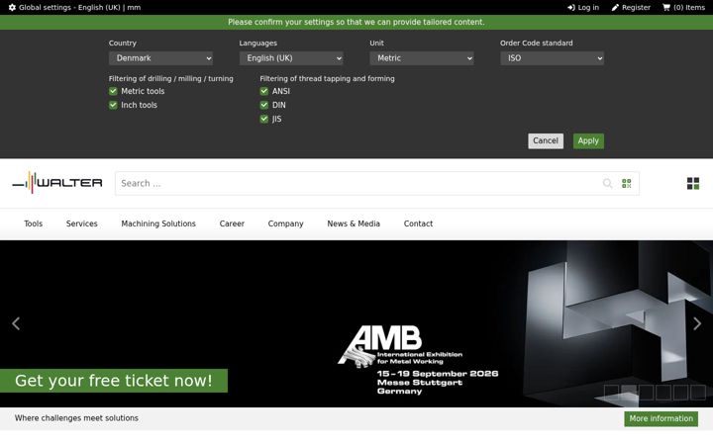
Task: Click the Walter logo
Action: tap(57, 183)
